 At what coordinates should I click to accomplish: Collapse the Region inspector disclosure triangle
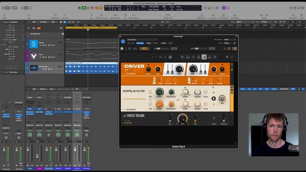point(2,22)
